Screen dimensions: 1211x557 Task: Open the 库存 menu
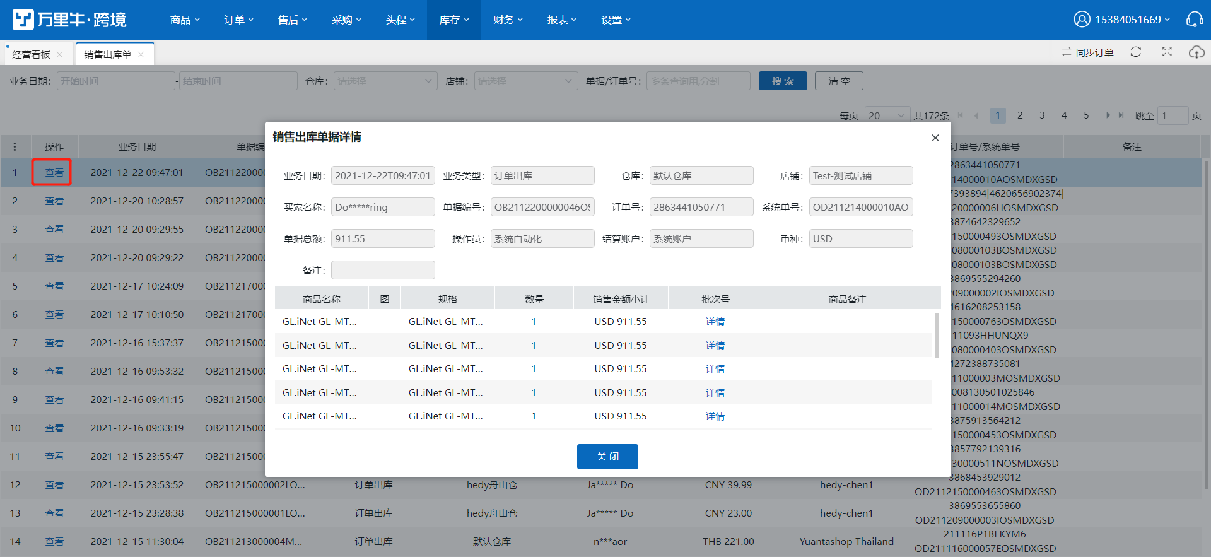tap(454, 20)
